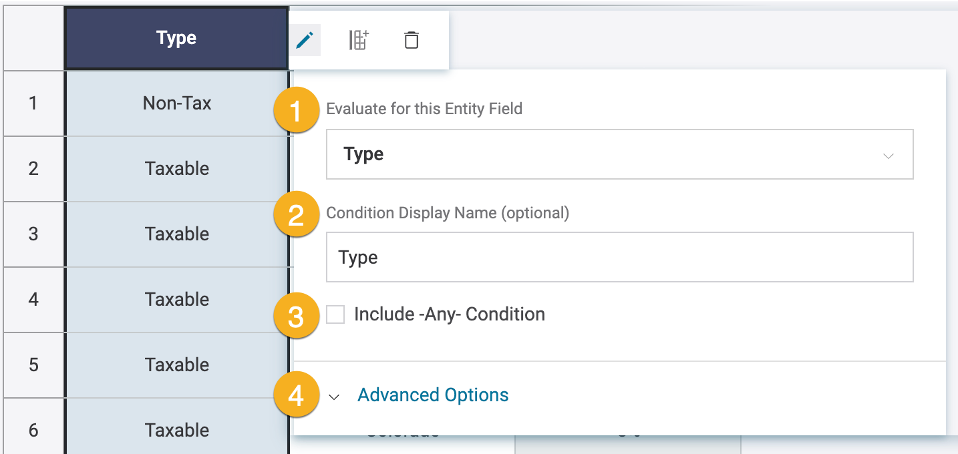Click the row number 5 header
This screenshot has width=958, height=454.
33,365
